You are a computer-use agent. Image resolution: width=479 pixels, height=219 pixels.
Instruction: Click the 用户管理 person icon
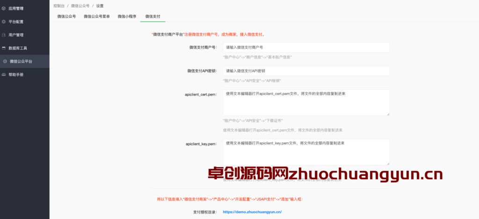(x=4, y=35)
